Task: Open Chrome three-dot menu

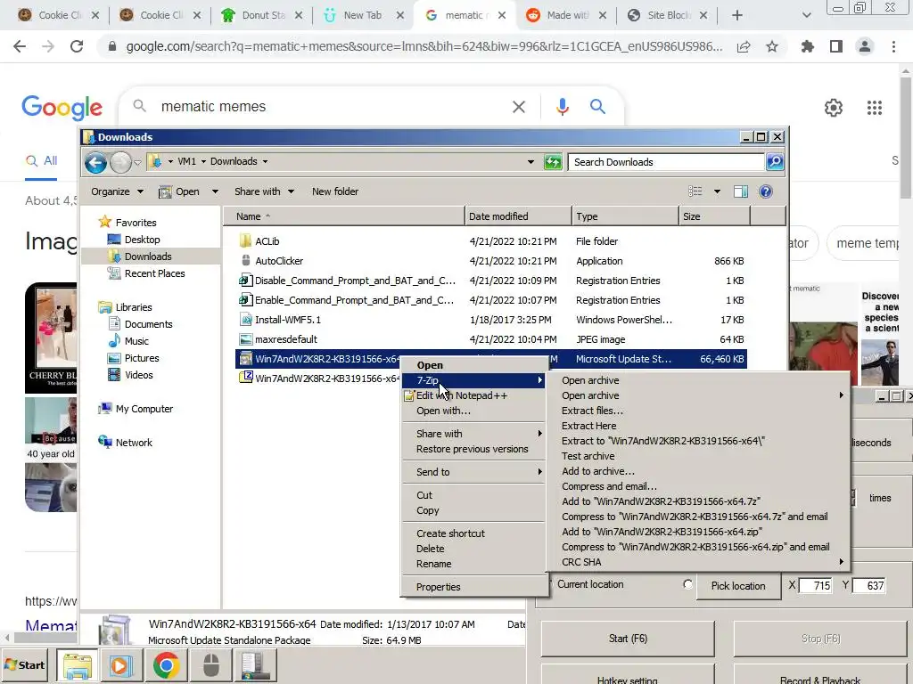Action: pyautogui.click(x=893, y=46)
